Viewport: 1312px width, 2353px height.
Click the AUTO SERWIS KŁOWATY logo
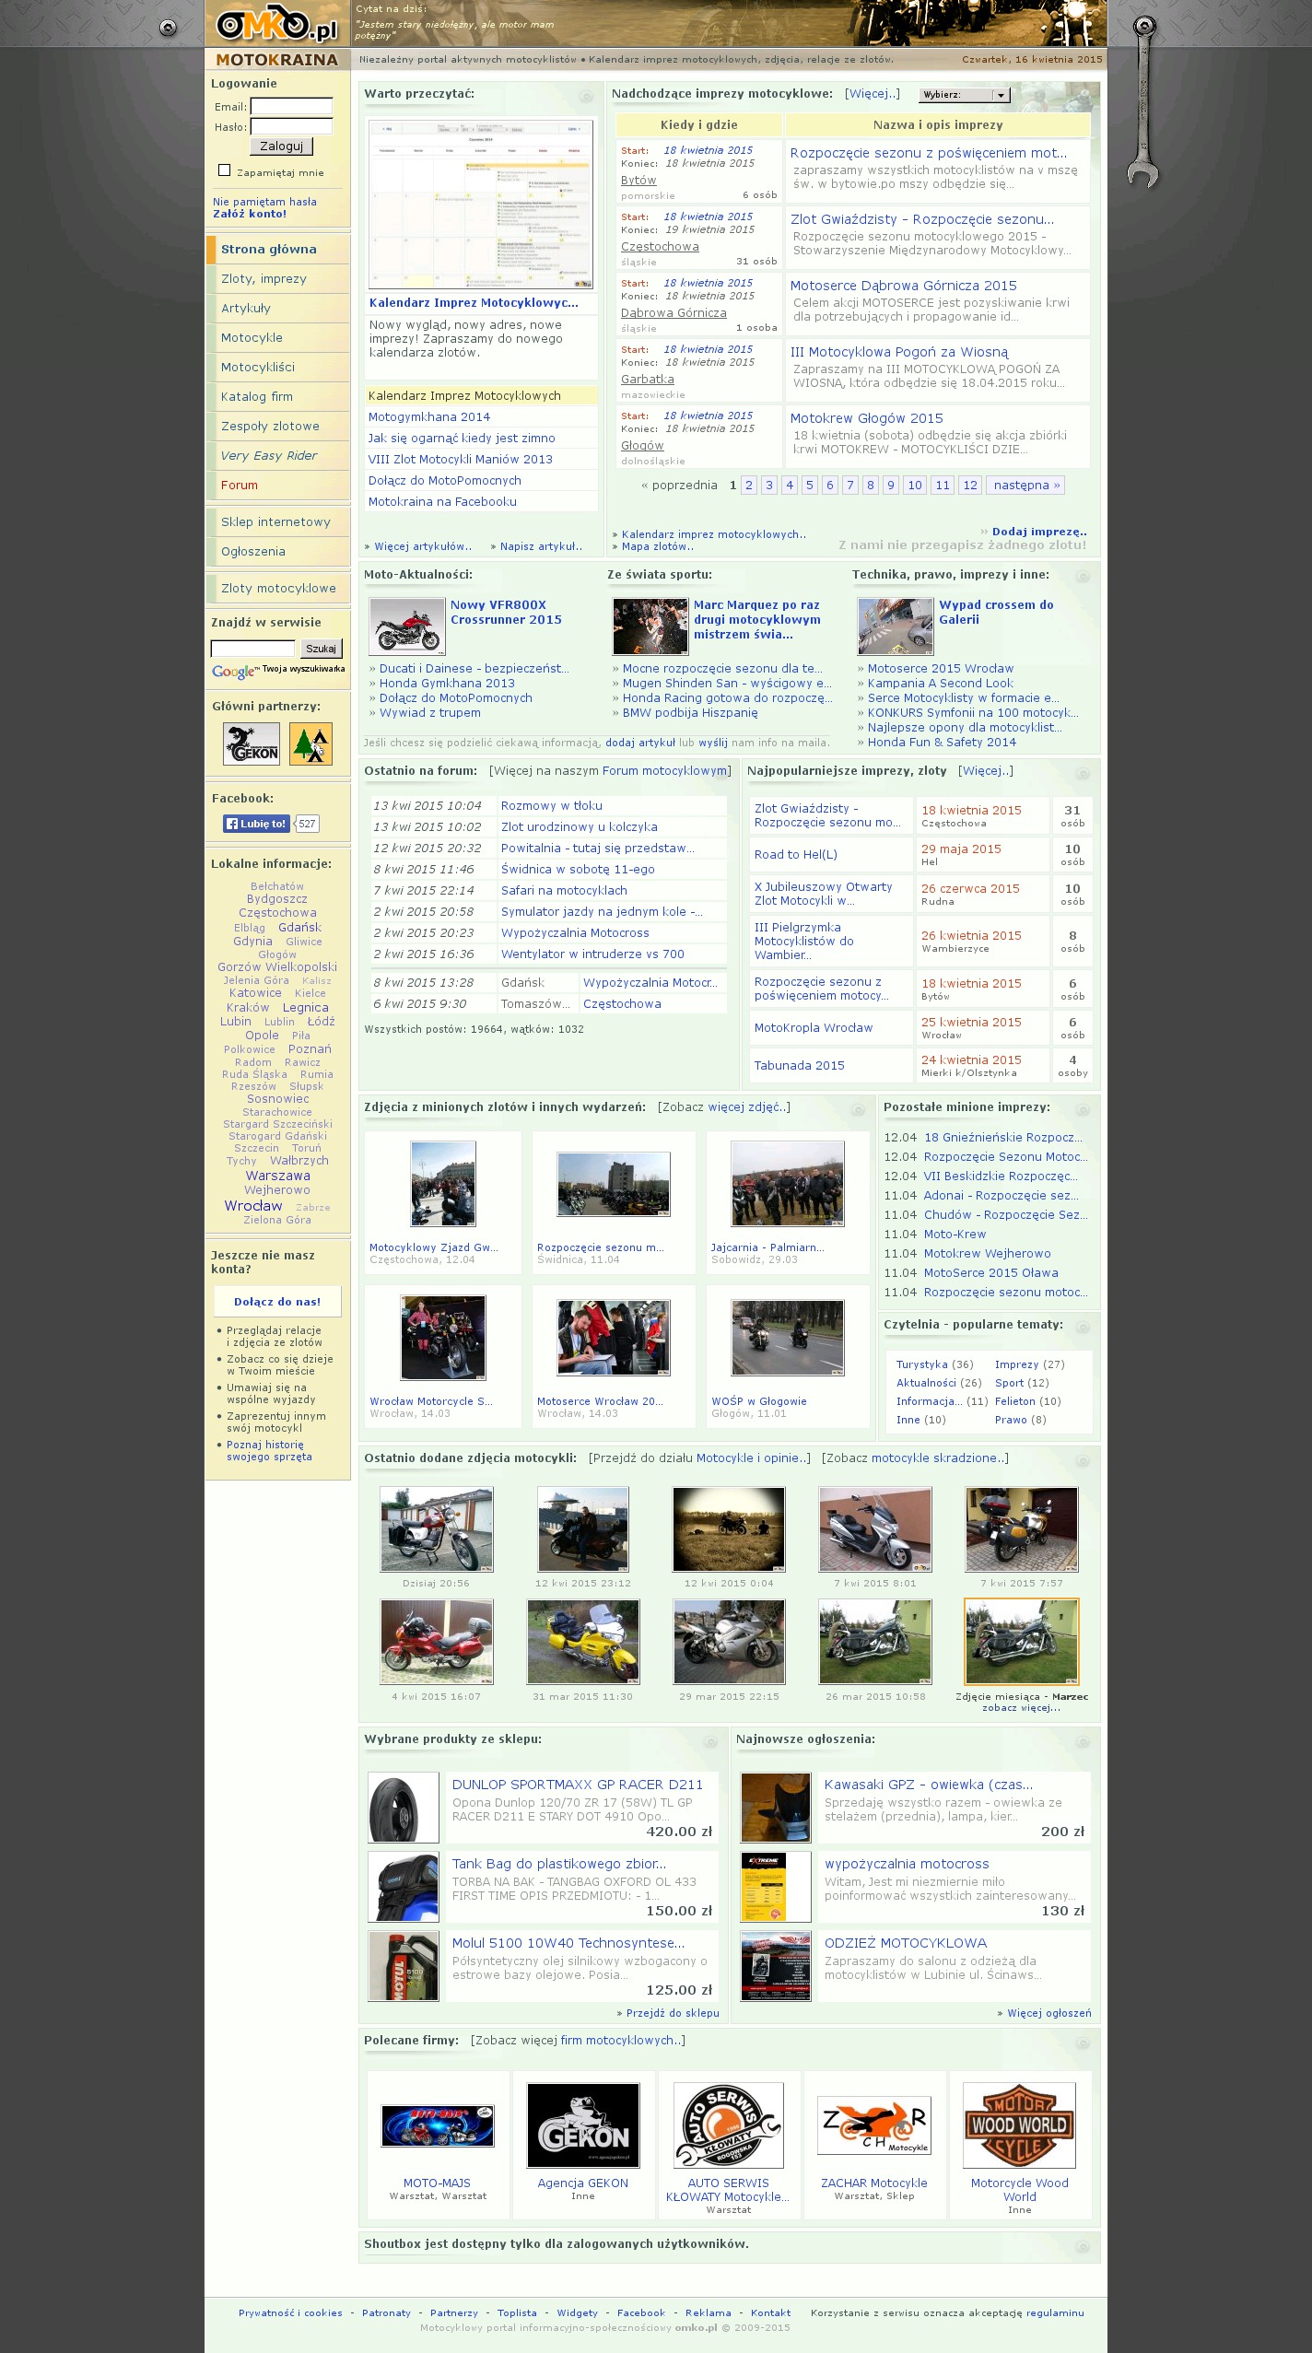coord(728,2125)
